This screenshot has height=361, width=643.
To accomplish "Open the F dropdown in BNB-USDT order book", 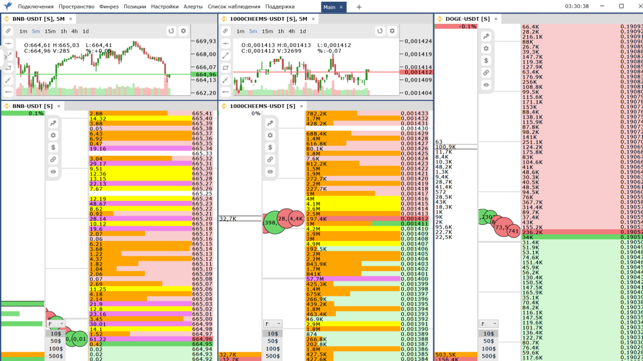I will coord(55,324).
